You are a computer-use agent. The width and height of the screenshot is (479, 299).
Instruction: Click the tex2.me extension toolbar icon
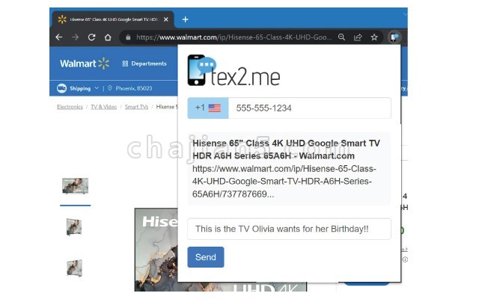394,37
